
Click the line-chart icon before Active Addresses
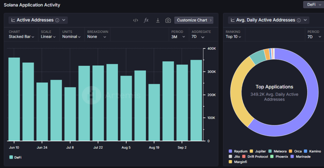pyautogui.click(x=13, y=20)
